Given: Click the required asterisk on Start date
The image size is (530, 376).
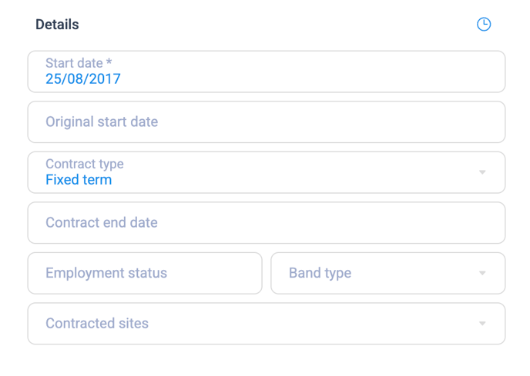Looking at the screenshot, I should [109, 62].
